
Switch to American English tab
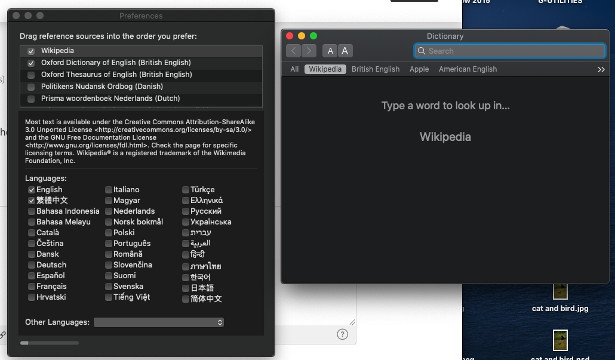pos(468,69)
